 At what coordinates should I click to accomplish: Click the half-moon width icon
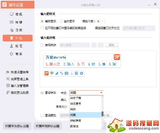[57, 73]
